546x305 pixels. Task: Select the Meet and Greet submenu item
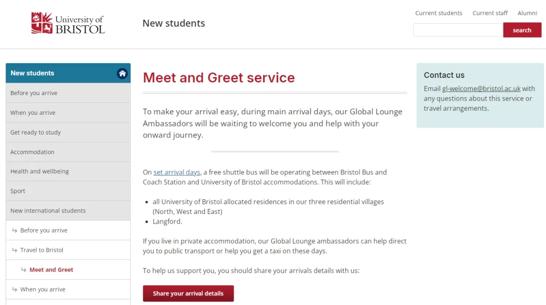(x=68, y=270)
